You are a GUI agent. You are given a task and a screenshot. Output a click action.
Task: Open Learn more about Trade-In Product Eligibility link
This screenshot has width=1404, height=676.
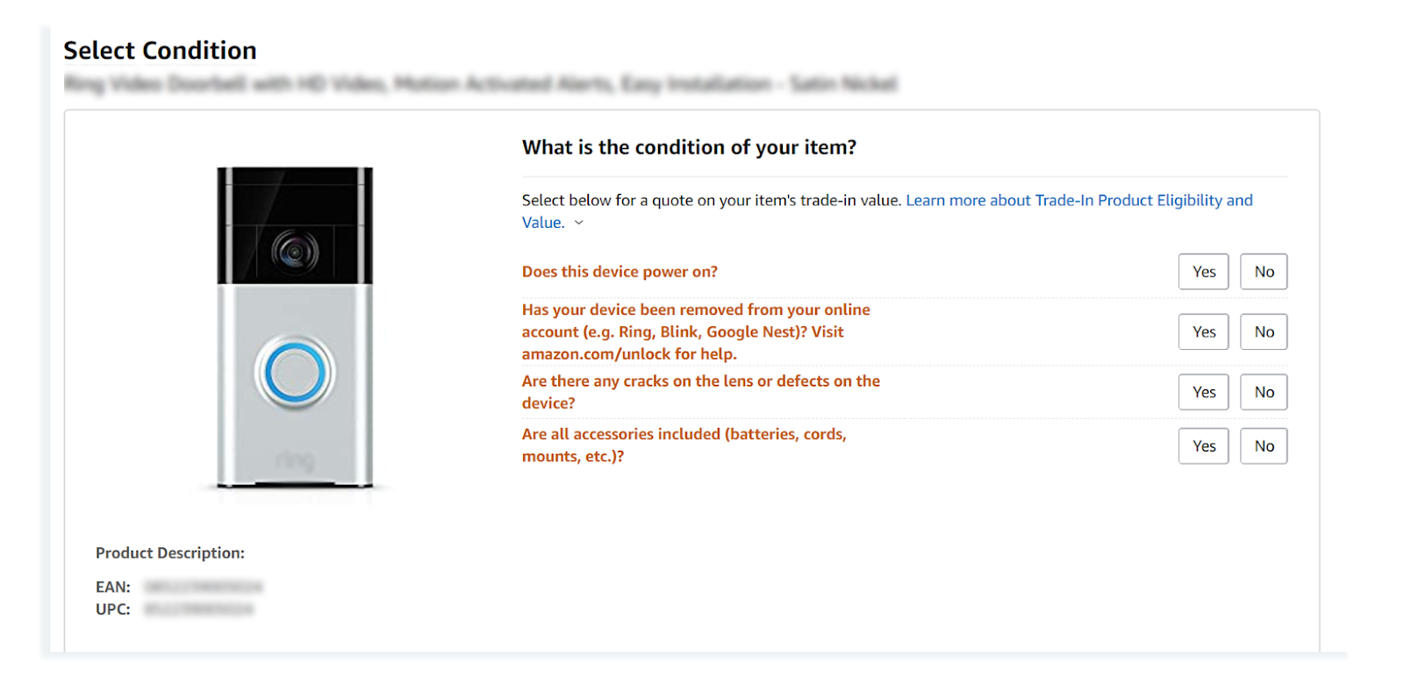(887, 211)
